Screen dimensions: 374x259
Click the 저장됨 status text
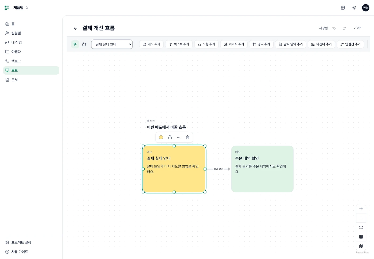tap(323, 28)
